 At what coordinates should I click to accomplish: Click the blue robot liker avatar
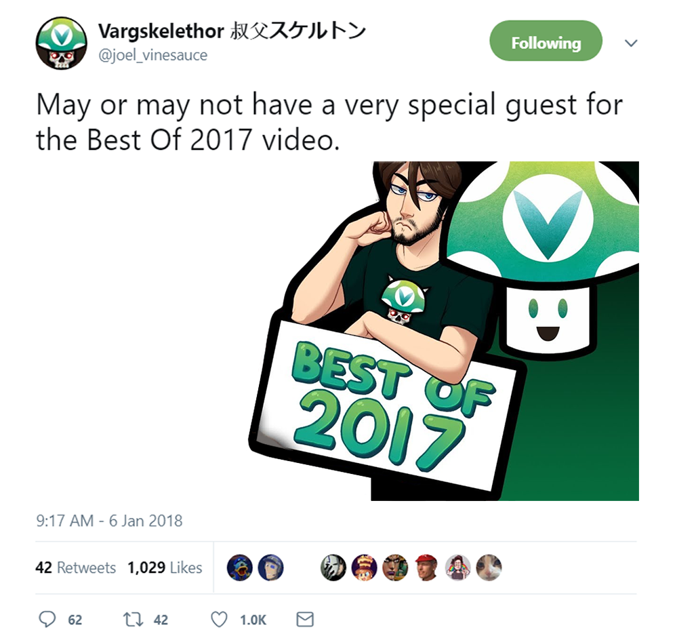(270, 567)
